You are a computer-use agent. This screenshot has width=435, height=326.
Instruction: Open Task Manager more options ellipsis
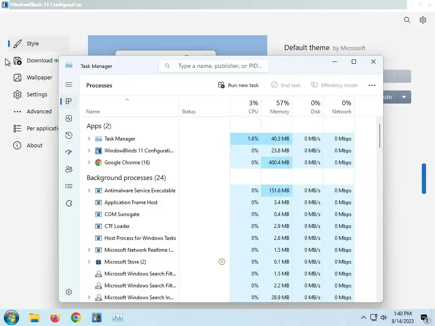coord(372,85)
